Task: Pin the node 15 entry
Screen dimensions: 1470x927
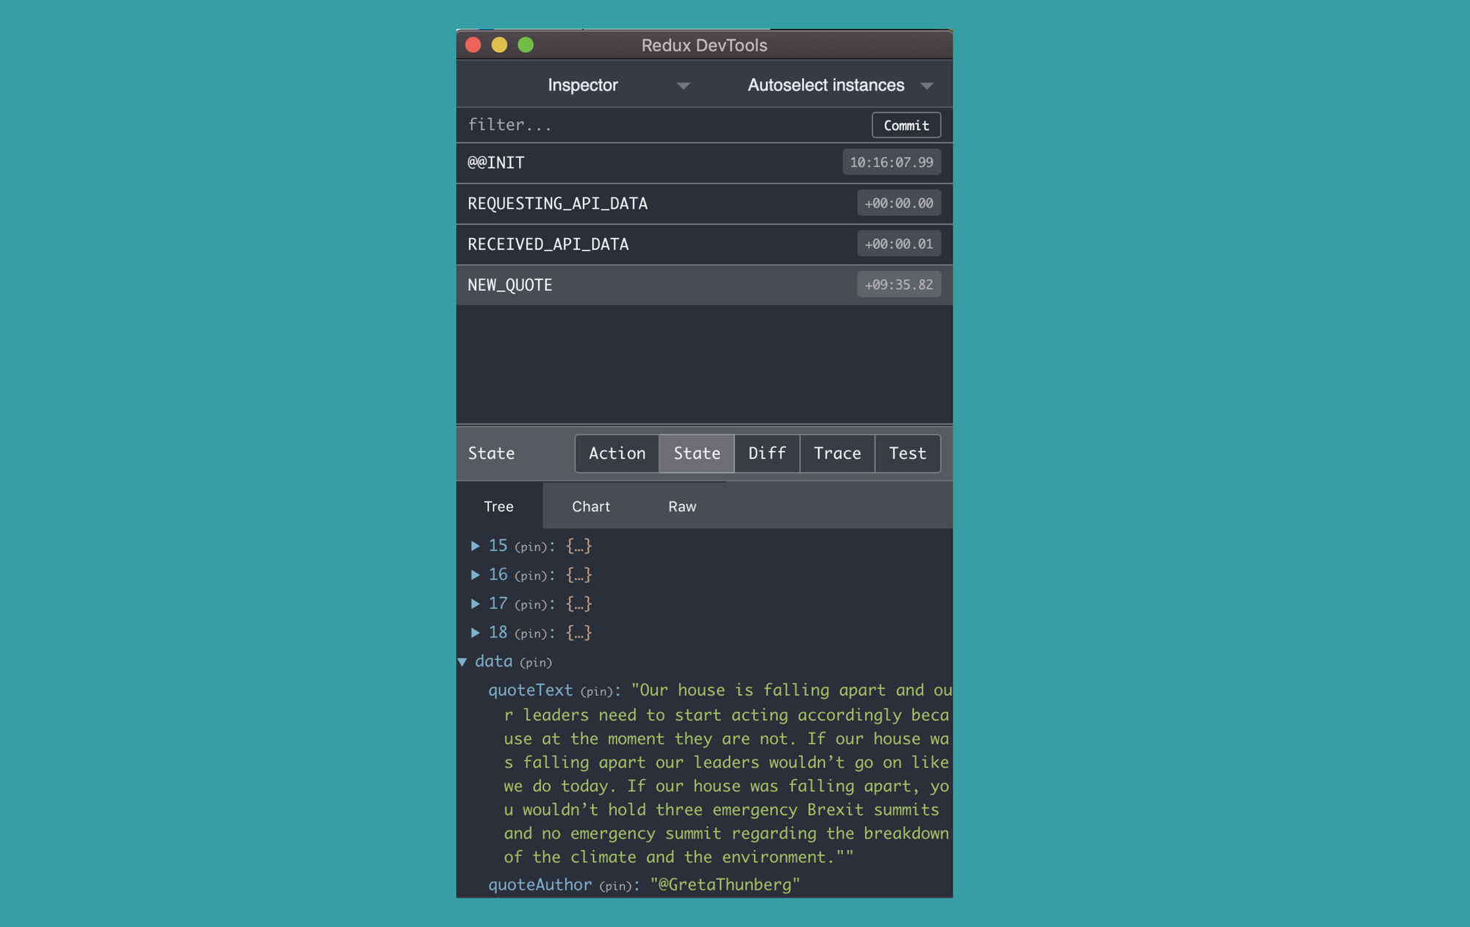Action: tap(531, 547)
